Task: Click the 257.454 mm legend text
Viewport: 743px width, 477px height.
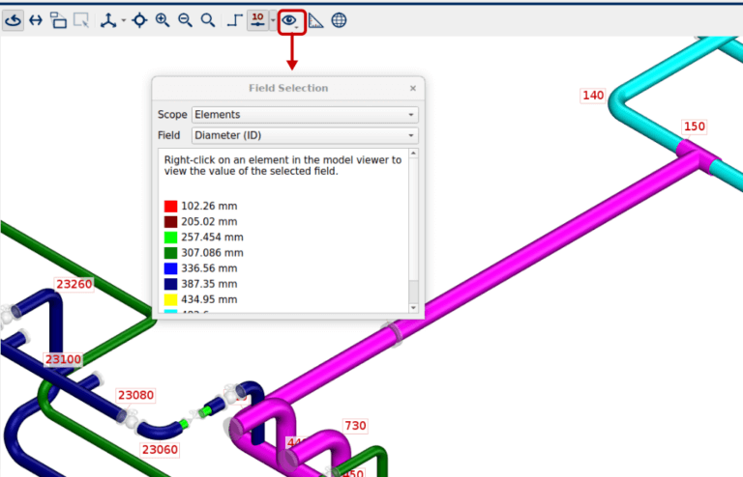Action: [212, 238]
